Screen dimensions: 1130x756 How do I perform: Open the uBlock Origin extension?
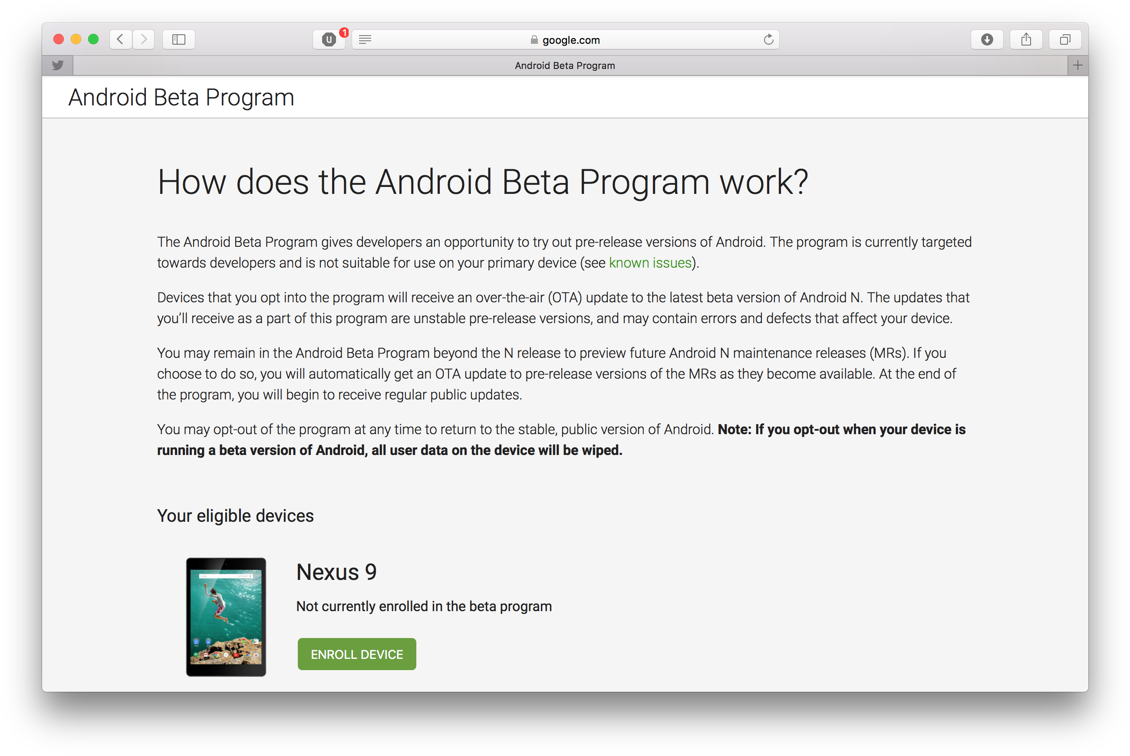tap(329, 39)
